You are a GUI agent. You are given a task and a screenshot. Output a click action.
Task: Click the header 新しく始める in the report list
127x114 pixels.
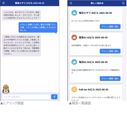97,3
